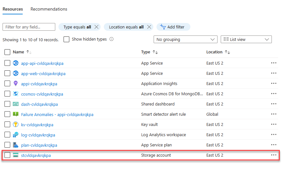Open the Failure Anomalies - appi-cvldqavkrqkpa link

tap(57, 114)
